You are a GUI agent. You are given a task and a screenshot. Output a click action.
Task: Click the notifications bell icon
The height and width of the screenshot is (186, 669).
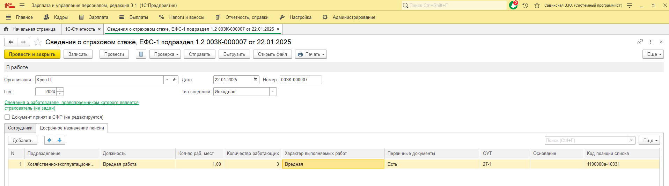click(513, 6)
